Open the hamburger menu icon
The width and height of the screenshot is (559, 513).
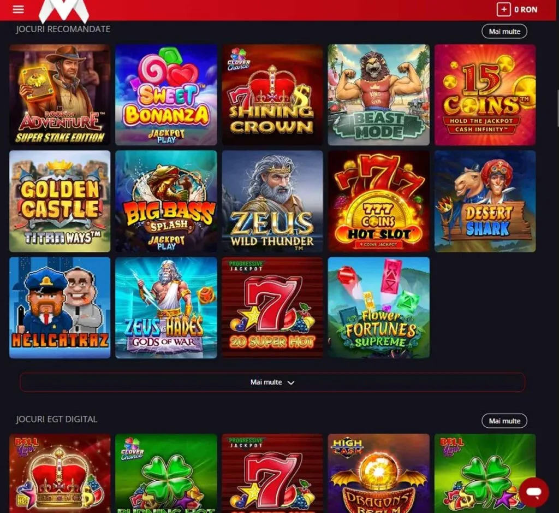pos(18,9)
